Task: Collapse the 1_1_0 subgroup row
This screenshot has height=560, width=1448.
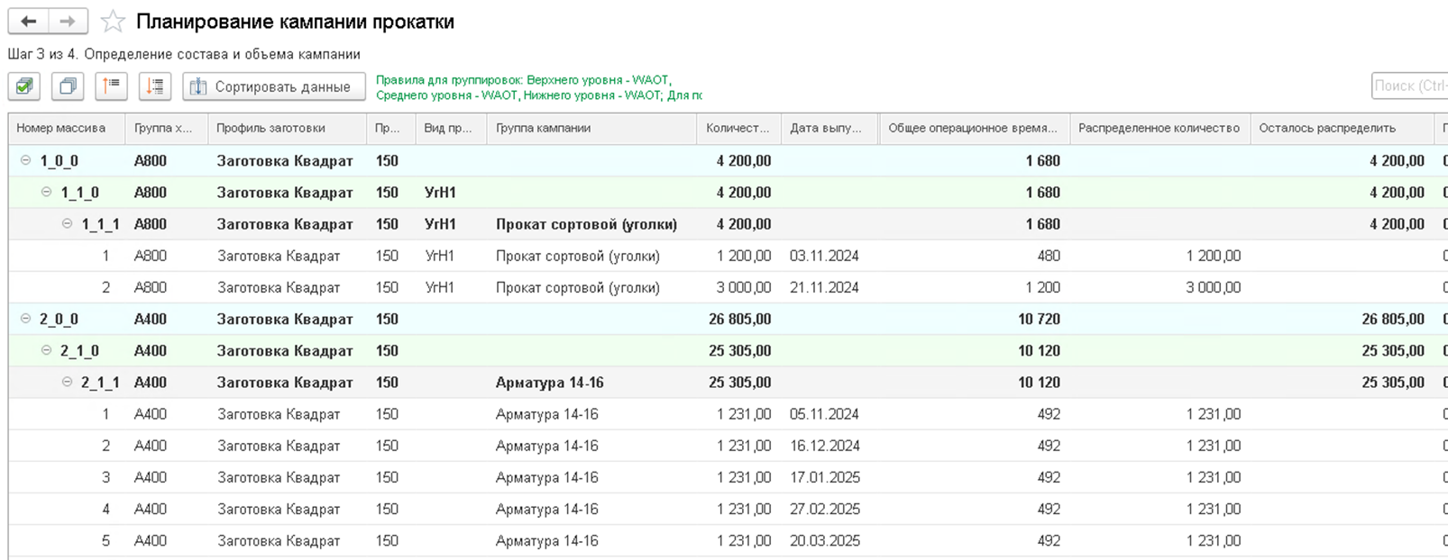Action: pyautogui.click(x=46, y=192)
